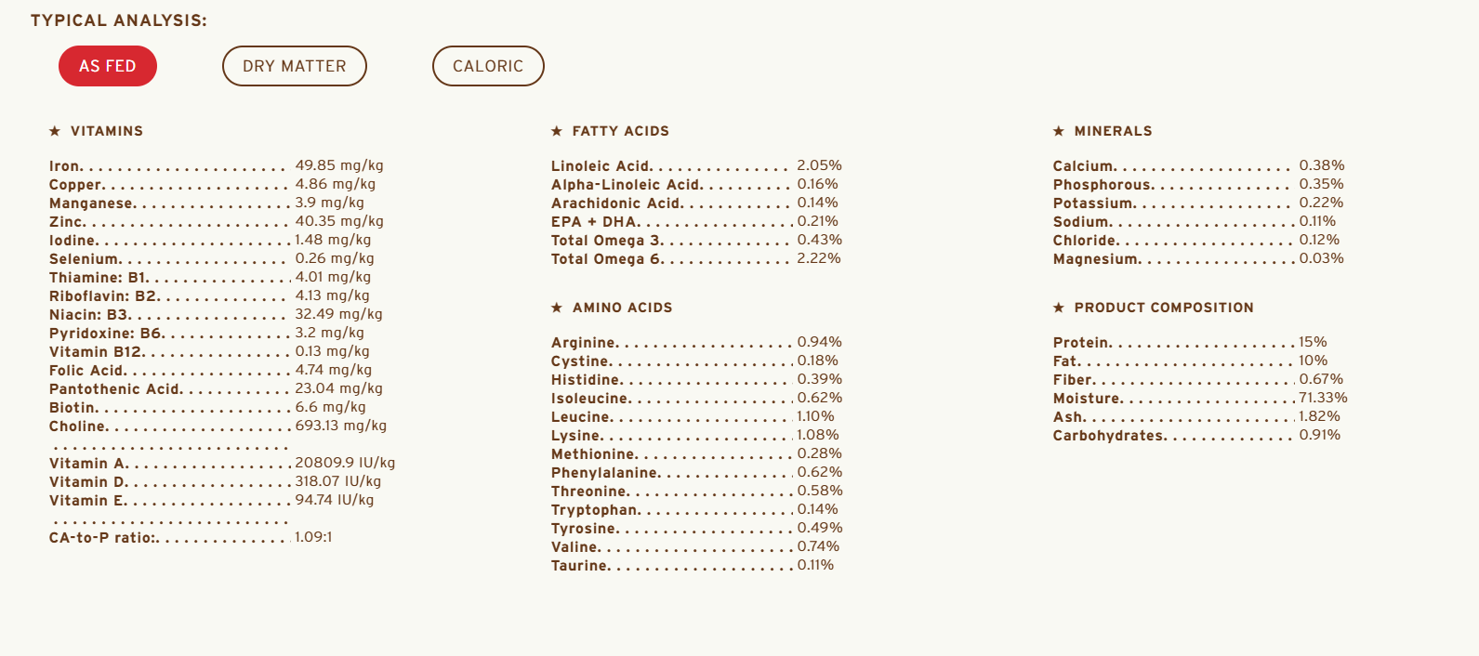The height and width of the screenshot is (656, 1479).
Task: Click the Vitamin A value 20809.9 IU/kg
Action: pyautogui.click(x=345, y=463)
